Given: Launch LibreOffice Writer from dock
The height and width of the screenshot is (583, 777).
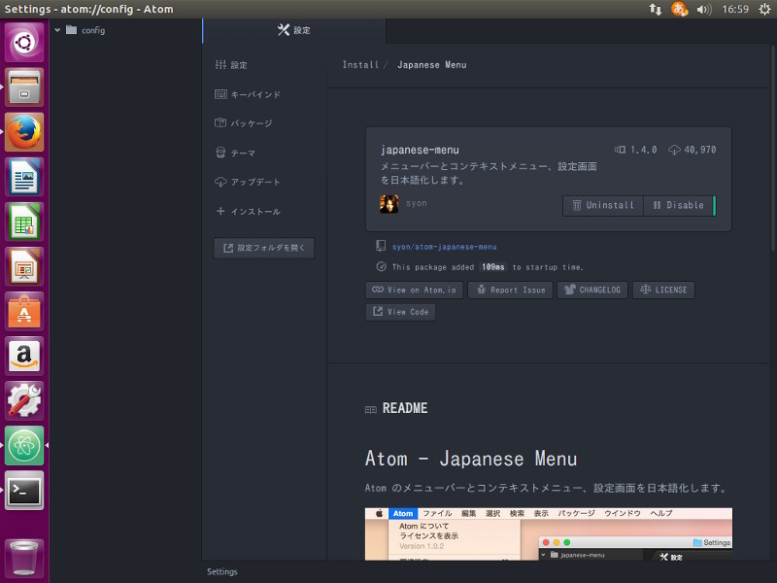Looking at the screenshot, I should (24, 177).
